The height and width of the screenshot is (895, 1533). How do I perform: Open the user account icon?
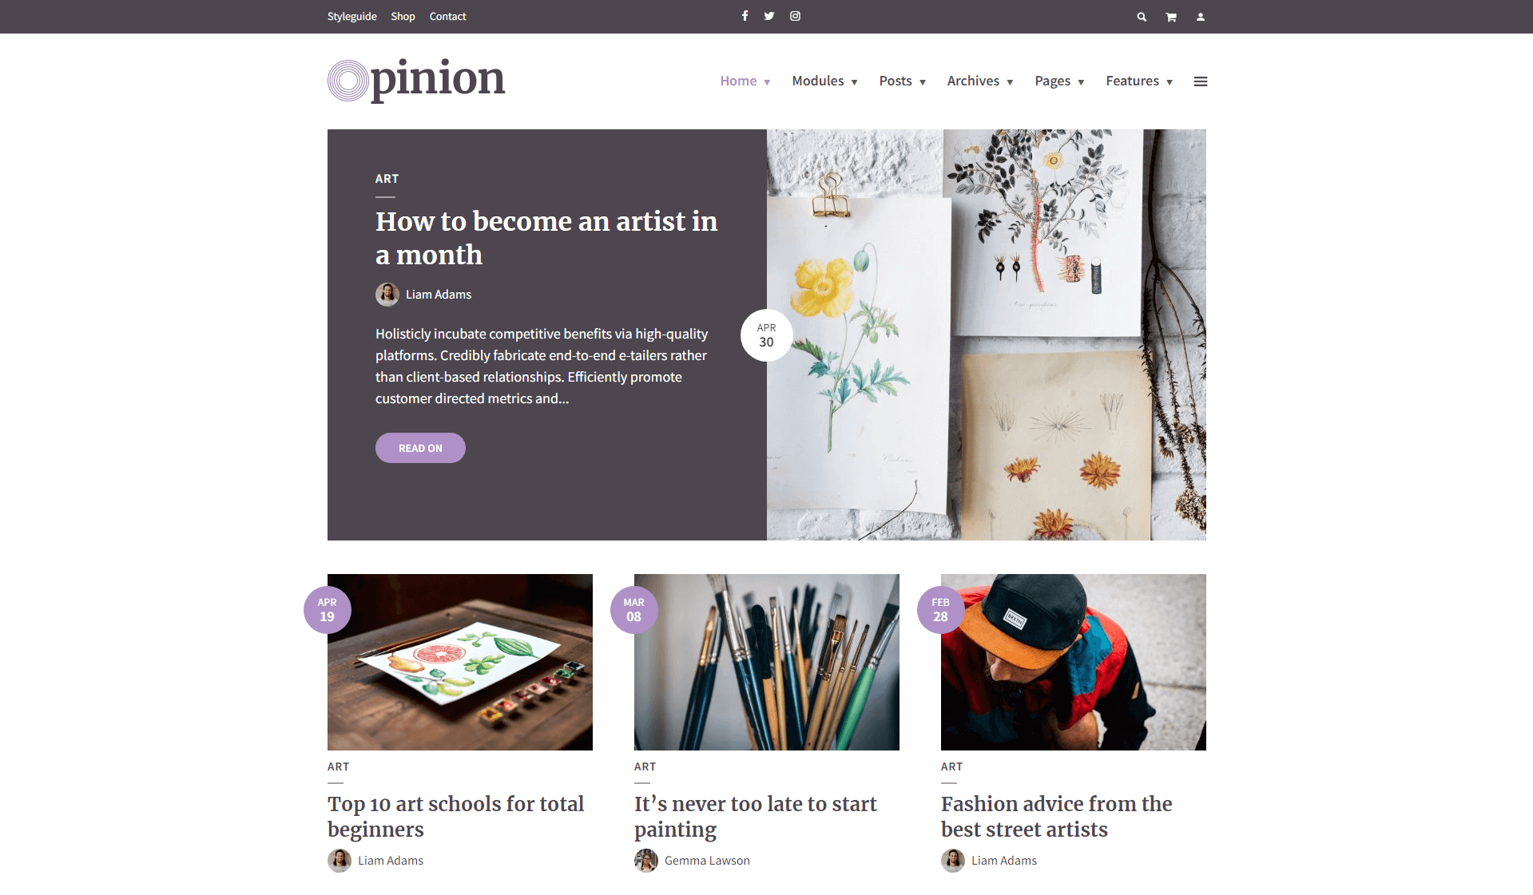[x=1200, y=17]
